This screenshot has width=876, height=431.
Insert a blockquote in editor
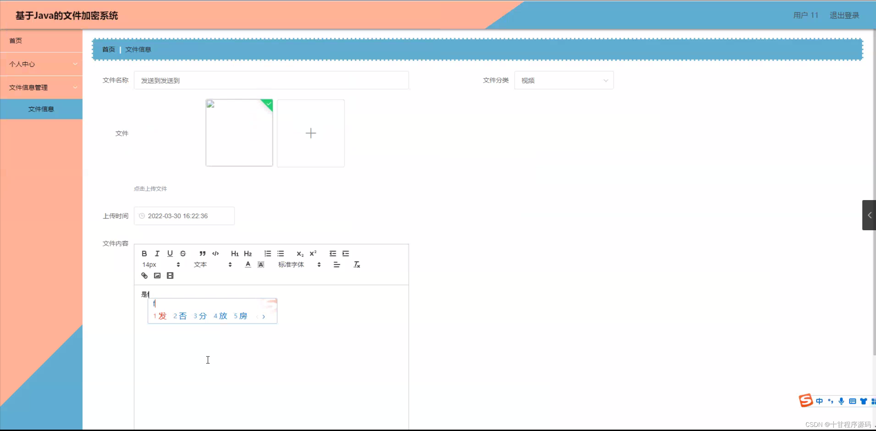(202, 254)
